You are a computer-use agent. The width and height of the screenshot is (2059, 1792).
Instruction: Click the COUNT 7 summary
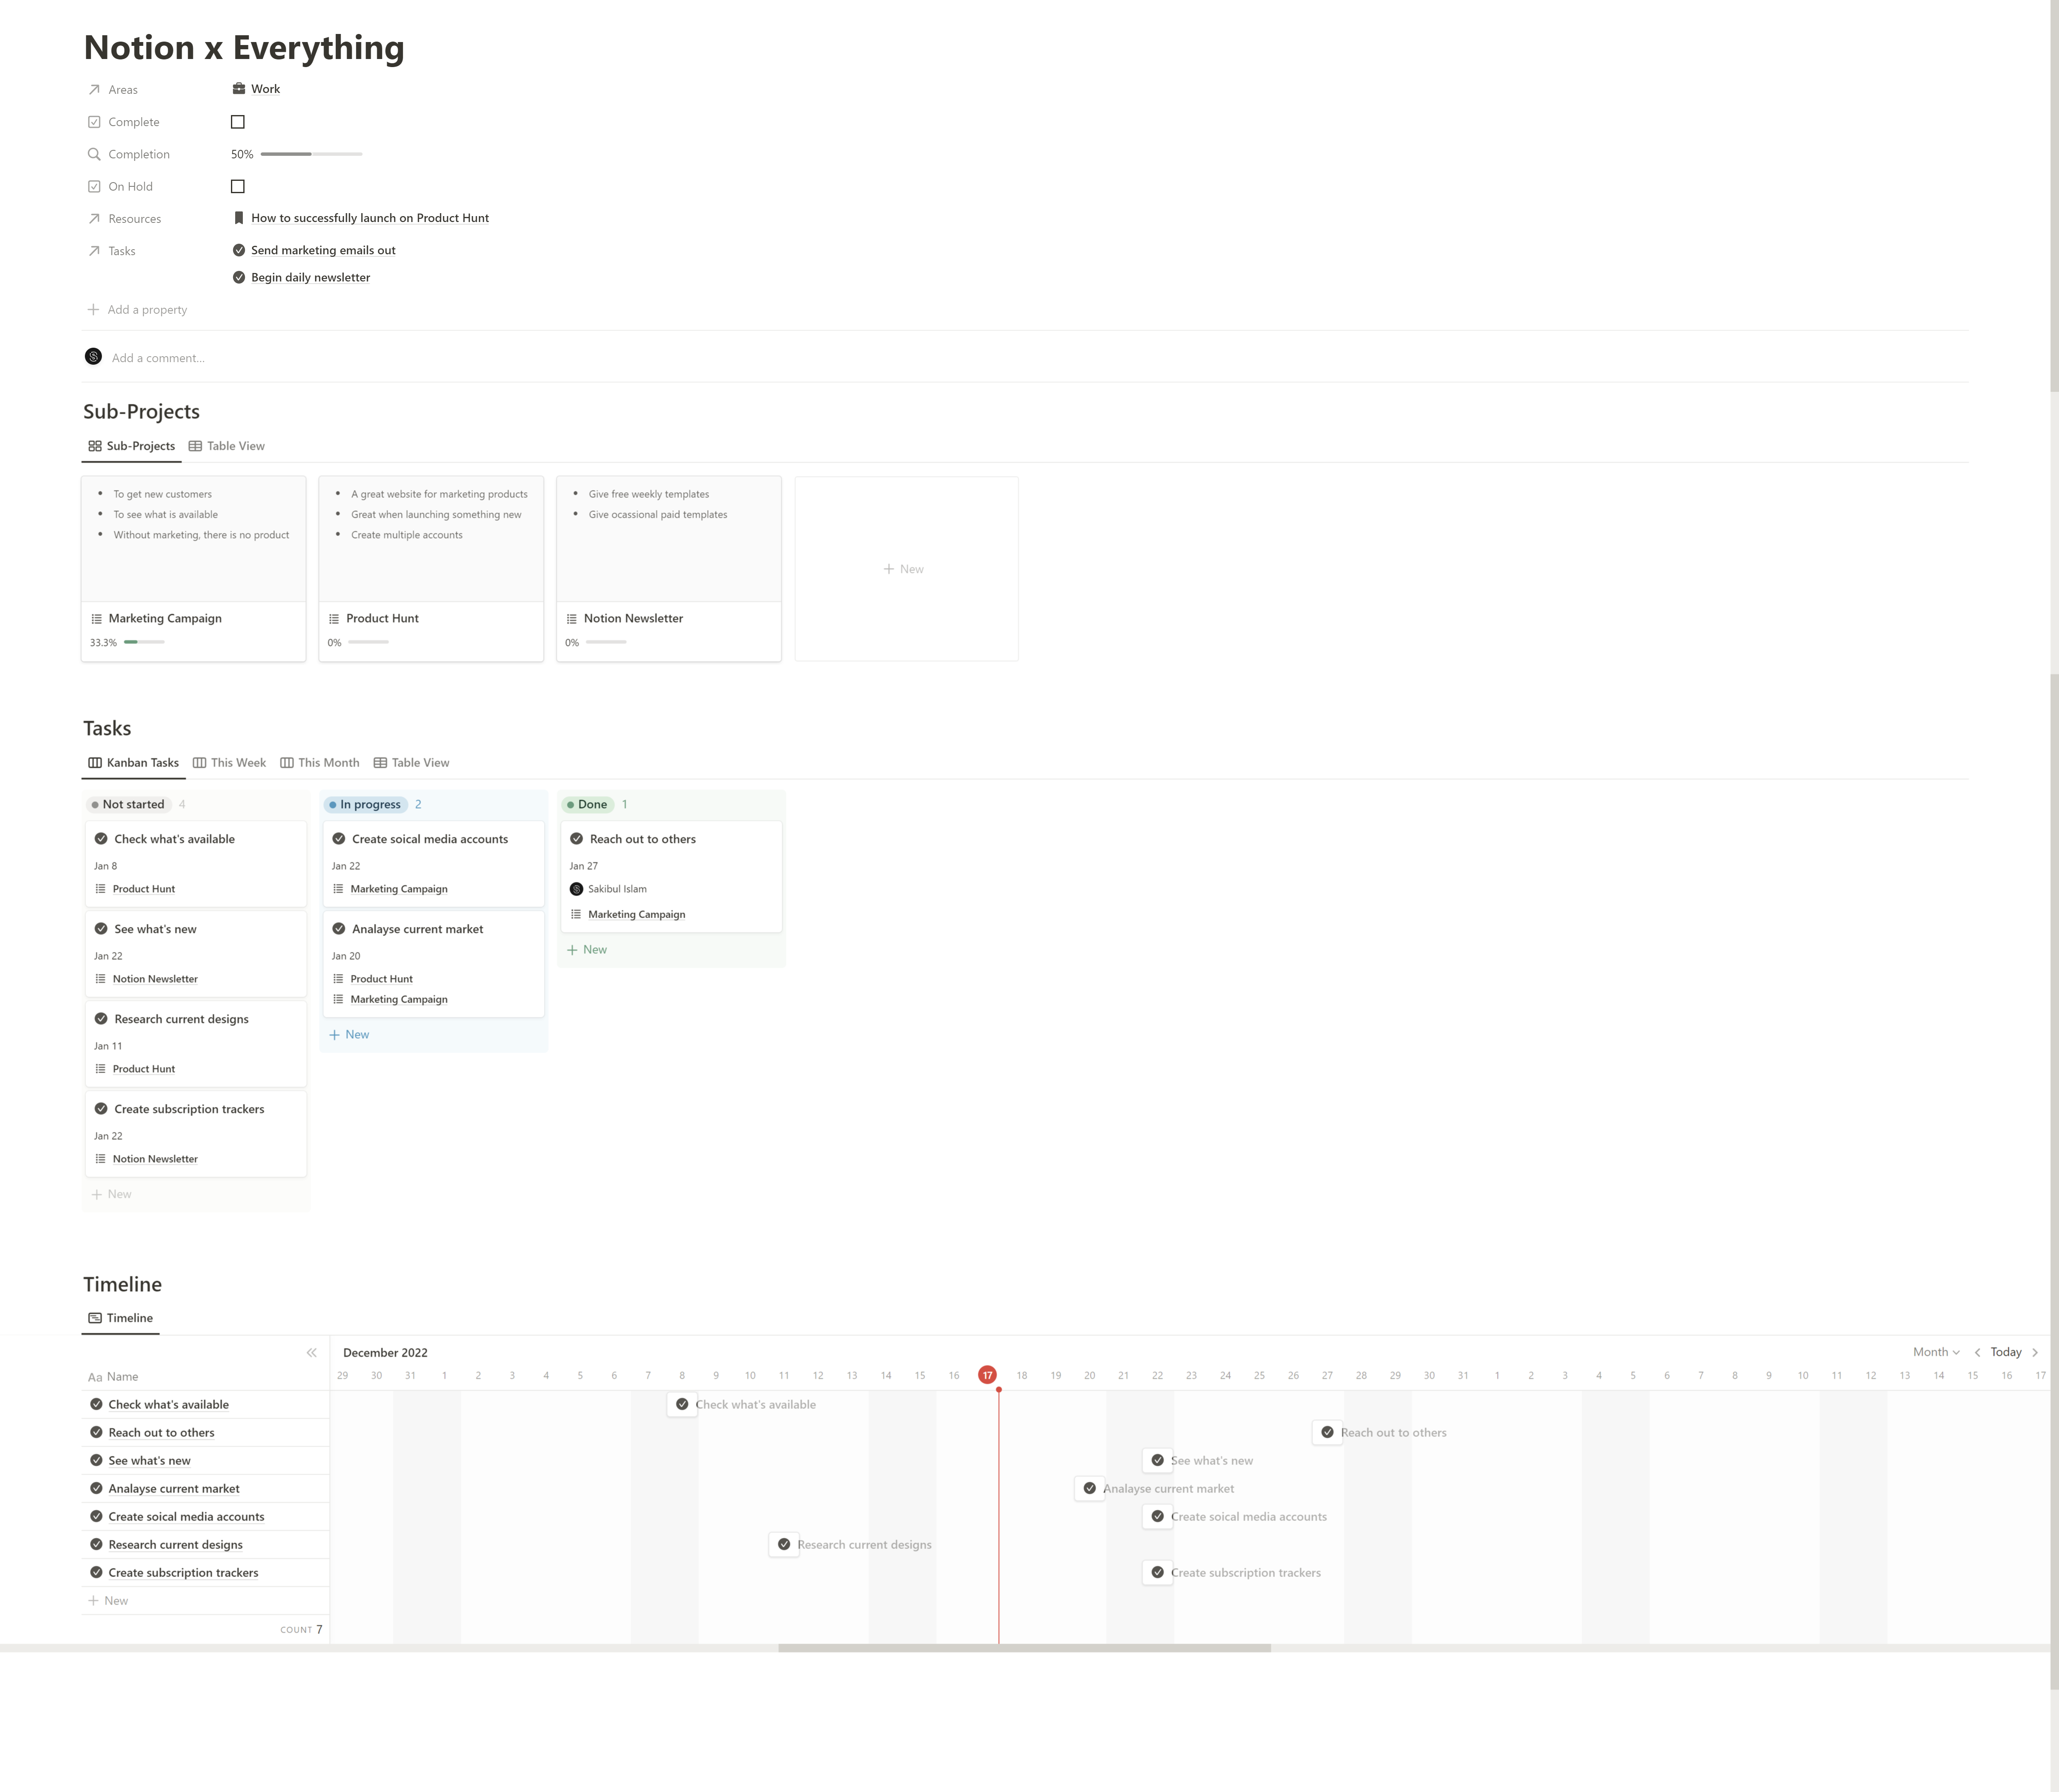pos(301,1630)
